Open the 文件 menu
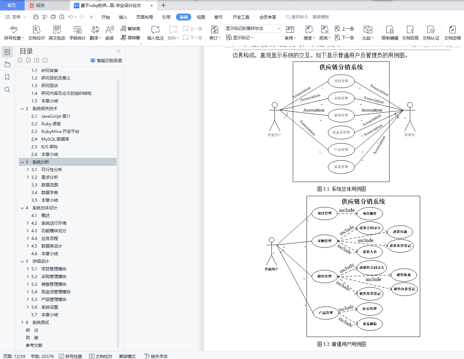This screenshot has height=359, width=464. click(x=16, y=17)
